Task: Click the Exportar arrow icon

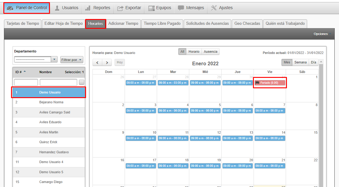Action: click(x=120, y=8)
